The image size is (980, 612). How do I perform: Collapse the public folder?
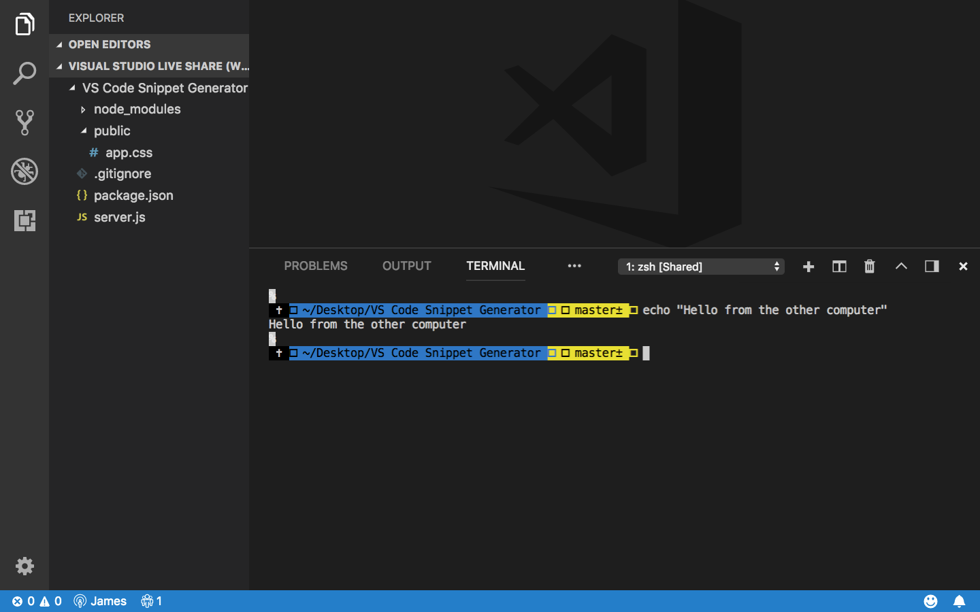click(149, 131)
